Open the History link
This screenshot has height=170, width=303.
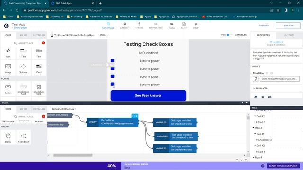point(264,25)
